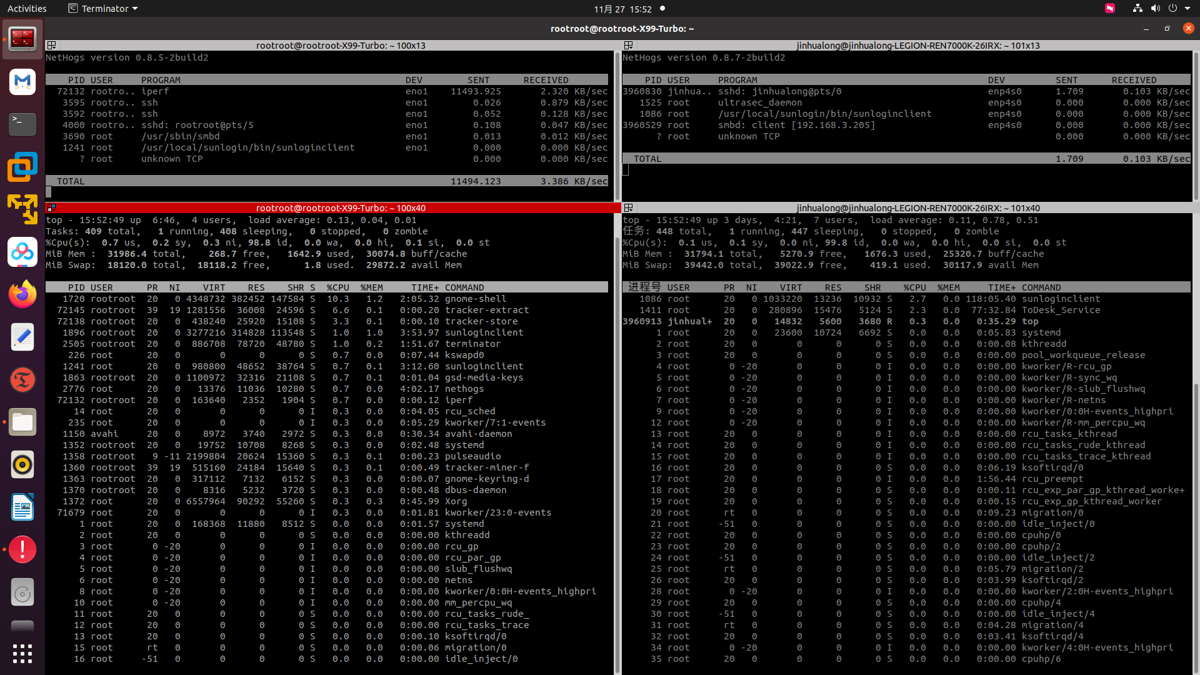Open the Files manager in the dock
Viewport: 1200px width, 675px height.
coord(22,422)
